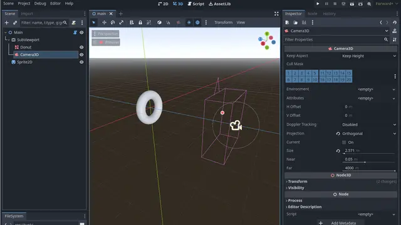Image resolution: width=401 pixels, height=225 pixels.
Task: Run the project with play icon
Action: [x=318, y=4]
